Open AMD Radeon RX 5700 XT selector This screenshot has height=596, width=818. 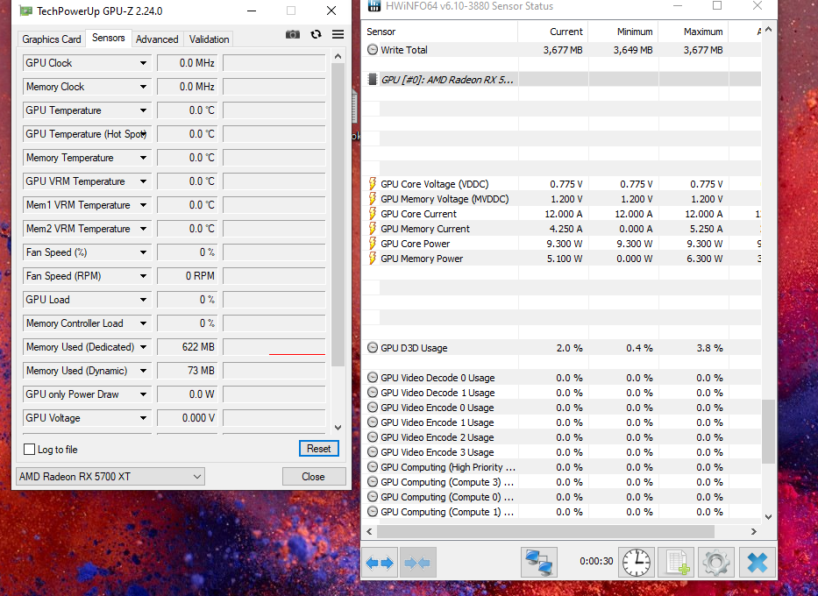pos(110,477)
